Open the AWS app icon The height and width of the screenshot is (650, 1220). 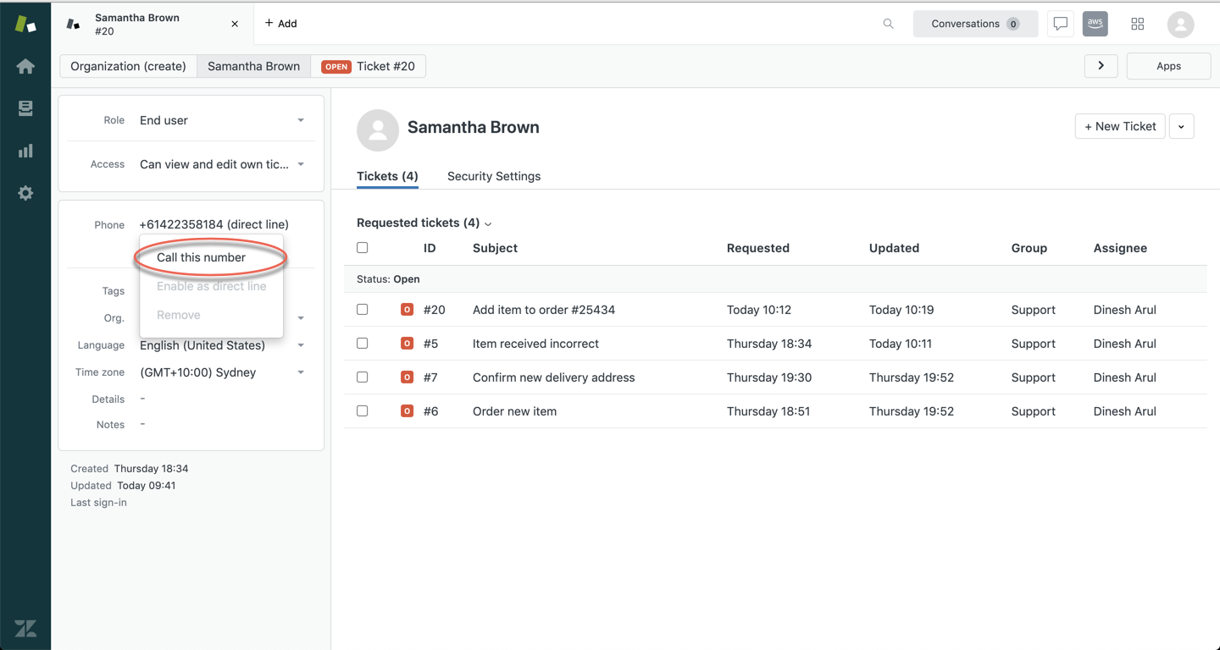pyautogui.click(x=1095, y=24)
